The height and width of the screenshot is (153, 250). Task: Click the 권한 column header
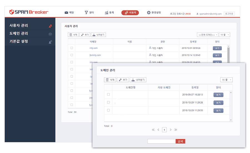click(x=162, y=41)
